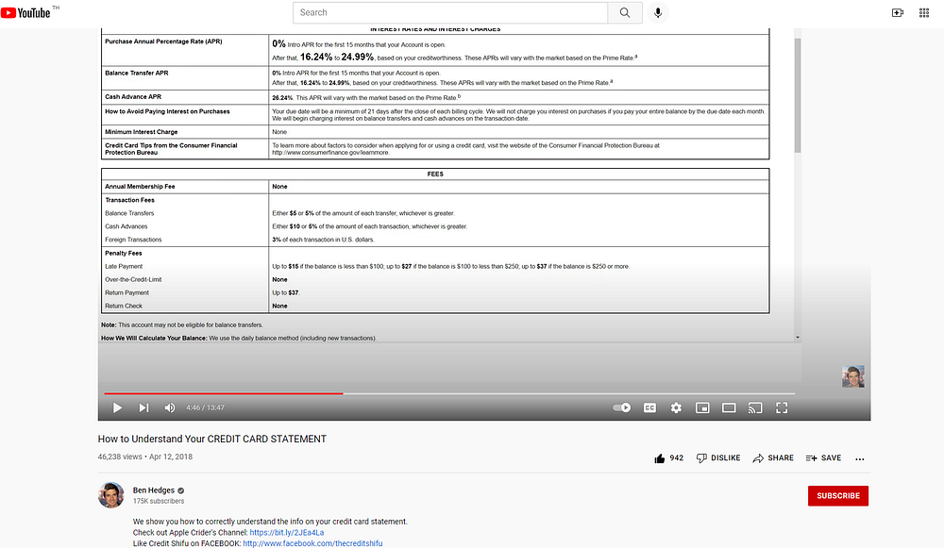Enable the miniplayer mode
This screenshot has height=548, width=944.
702,407
